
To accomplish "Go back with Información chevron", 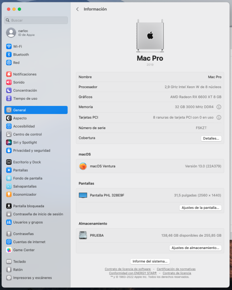I will [77, 9].
